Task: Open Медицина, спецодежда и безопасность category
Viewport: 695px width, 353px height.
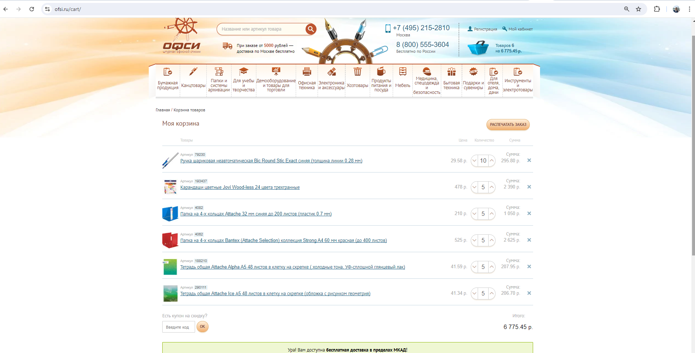Action: [x=427, y=80]
